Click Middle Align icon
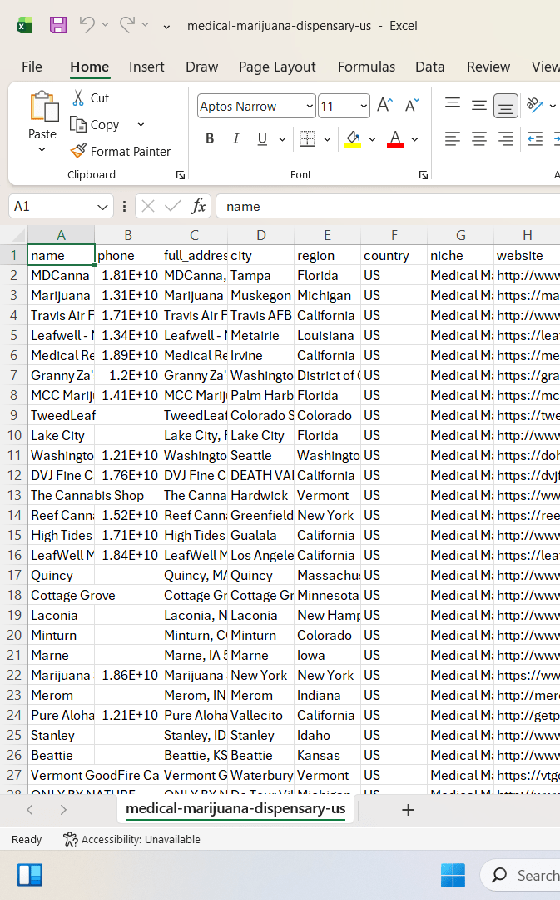Screen dimensions: 560x900 point(479,104)
